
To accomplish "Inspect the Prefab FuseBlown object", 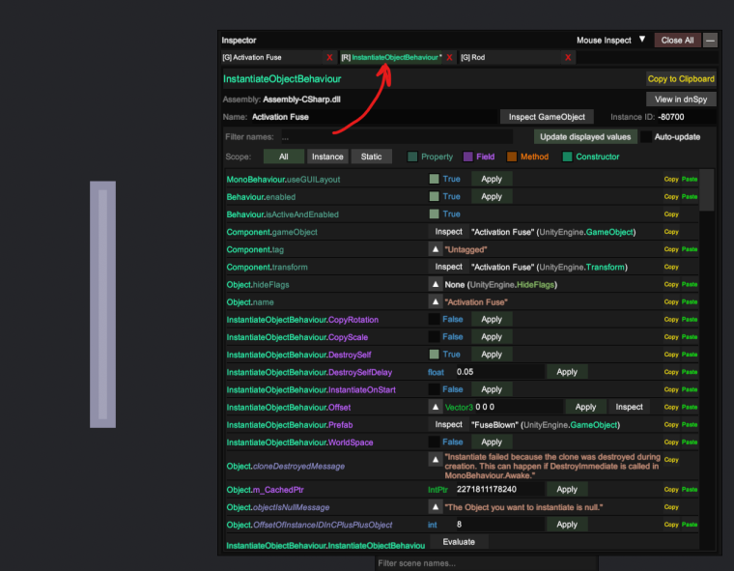I will click(448, 425).
